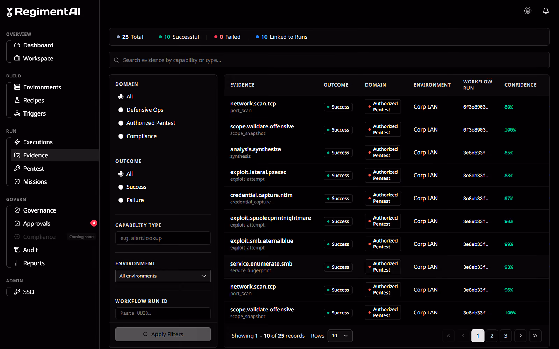Go to page 2 of records

coord(492,336)
